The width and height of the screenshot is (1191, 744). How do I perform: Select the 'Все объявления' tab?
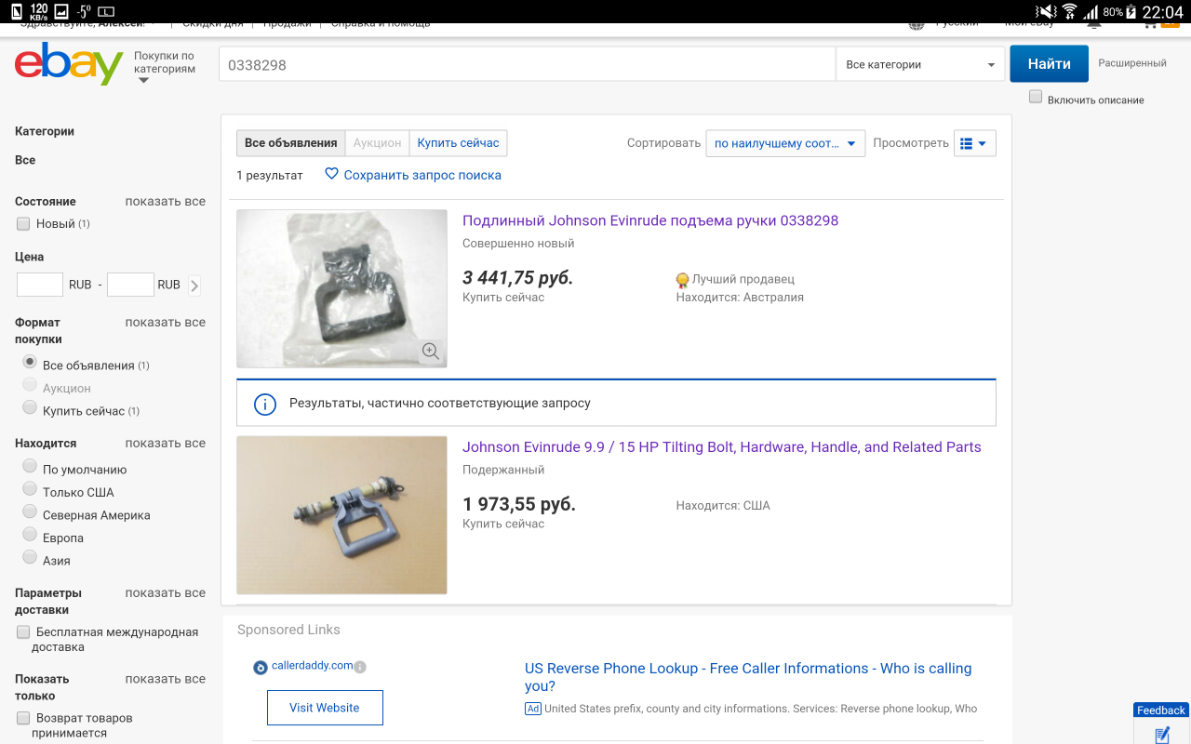(x=290, y=143)
